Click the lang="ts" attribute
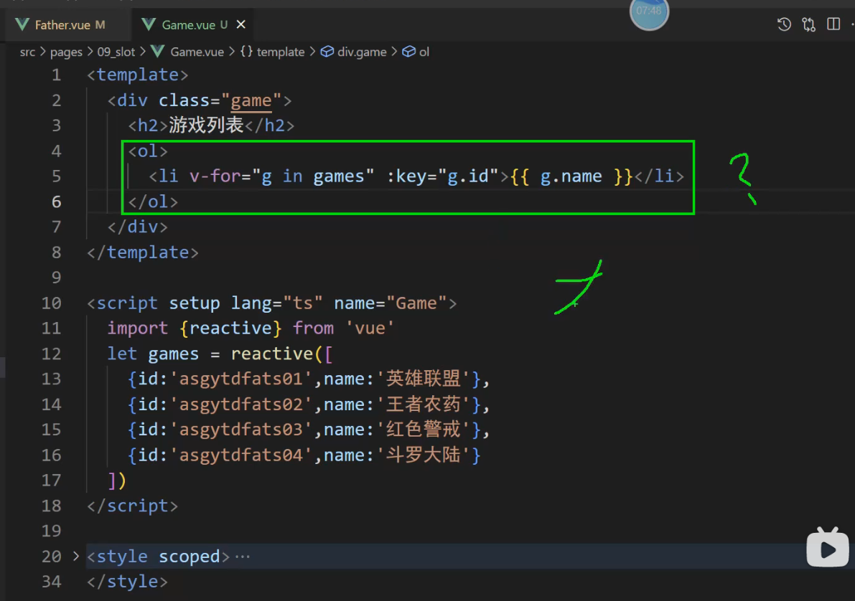 [276, 303]
